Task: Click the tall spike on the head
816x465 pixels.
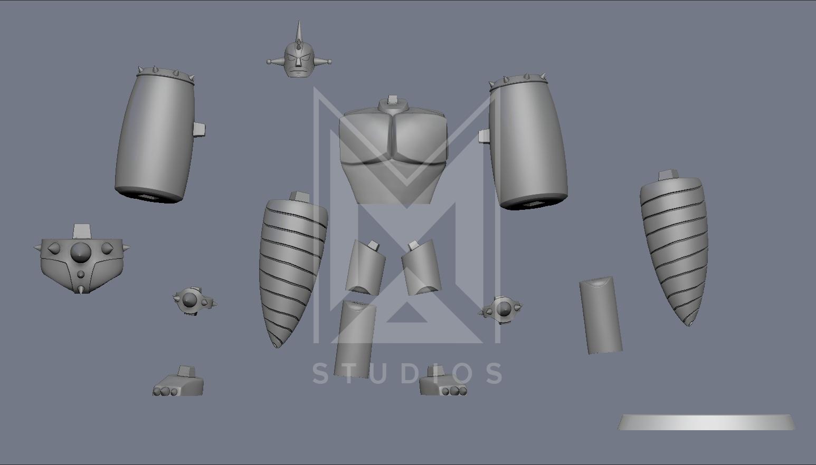Action: click(x=299, y=32)
